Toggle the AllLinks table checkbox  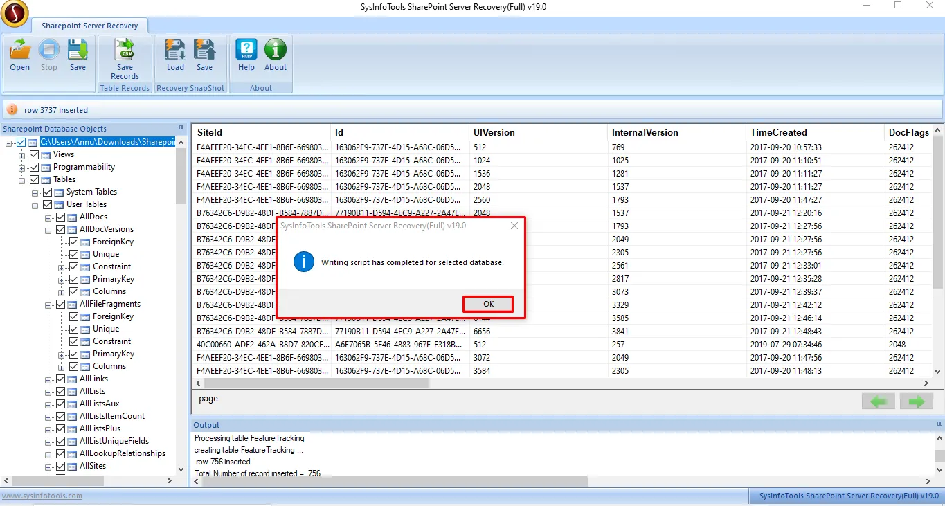(61, 379)
